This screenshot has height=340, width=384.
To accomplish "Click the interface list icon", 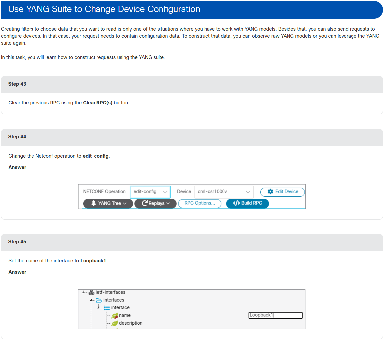I will pyautogui.click(x=107, y=308).
